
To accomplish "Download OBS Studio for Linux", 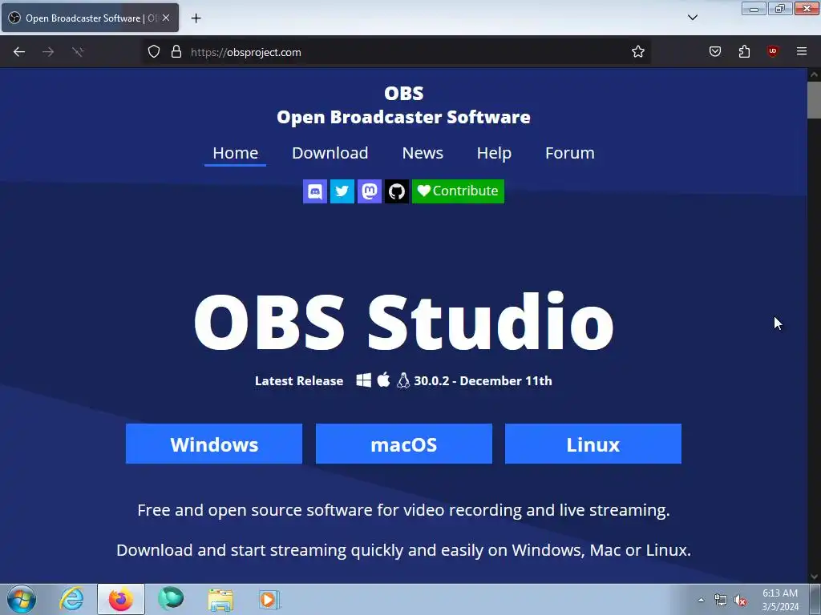I will tap(593, 444).
